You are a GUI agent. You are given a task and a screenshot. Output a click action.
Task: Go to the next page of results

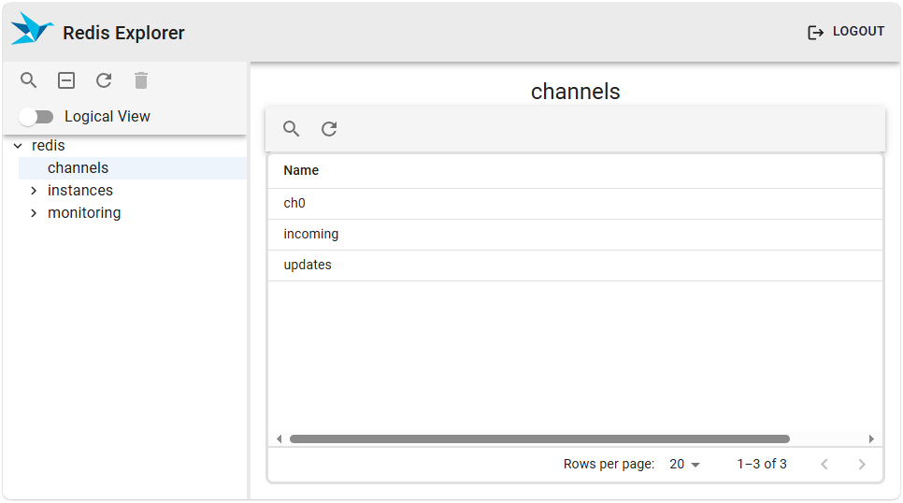point(861,465)
